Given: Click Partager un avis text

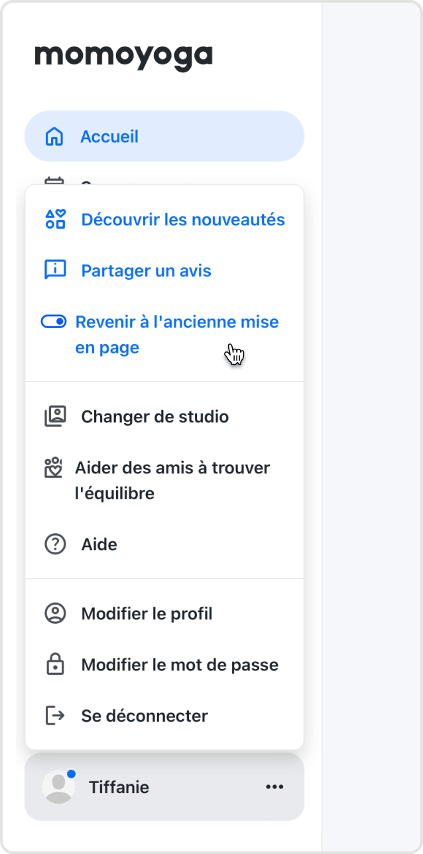Looking at the screenshot, I should (x=146, y=271).
